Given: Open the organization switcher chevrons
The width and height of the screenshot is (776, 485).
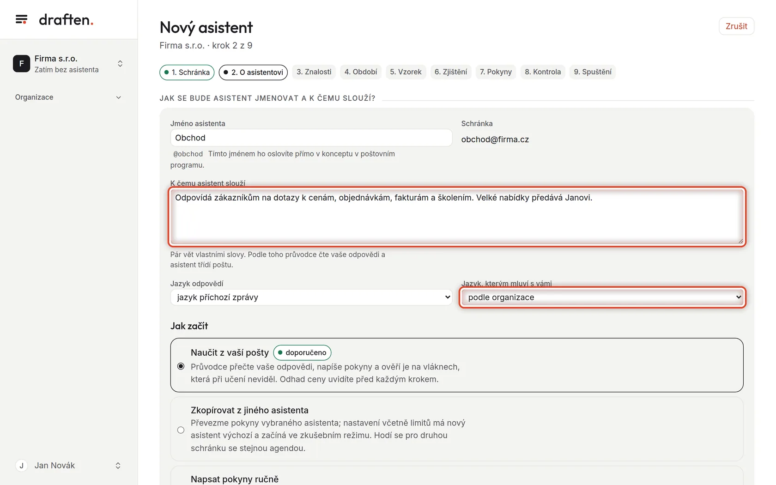Looking at the screenshot, I should (x=120, y=64).
